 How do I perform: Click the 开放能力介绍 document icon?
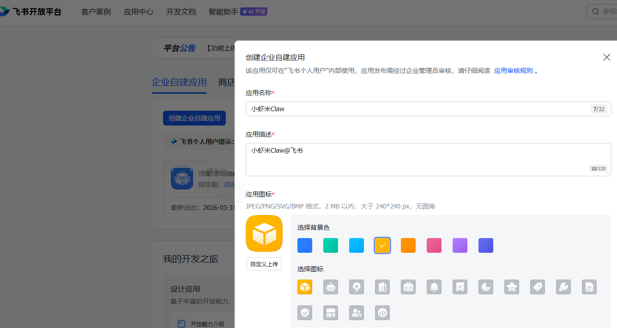click(x=181, y=324)
